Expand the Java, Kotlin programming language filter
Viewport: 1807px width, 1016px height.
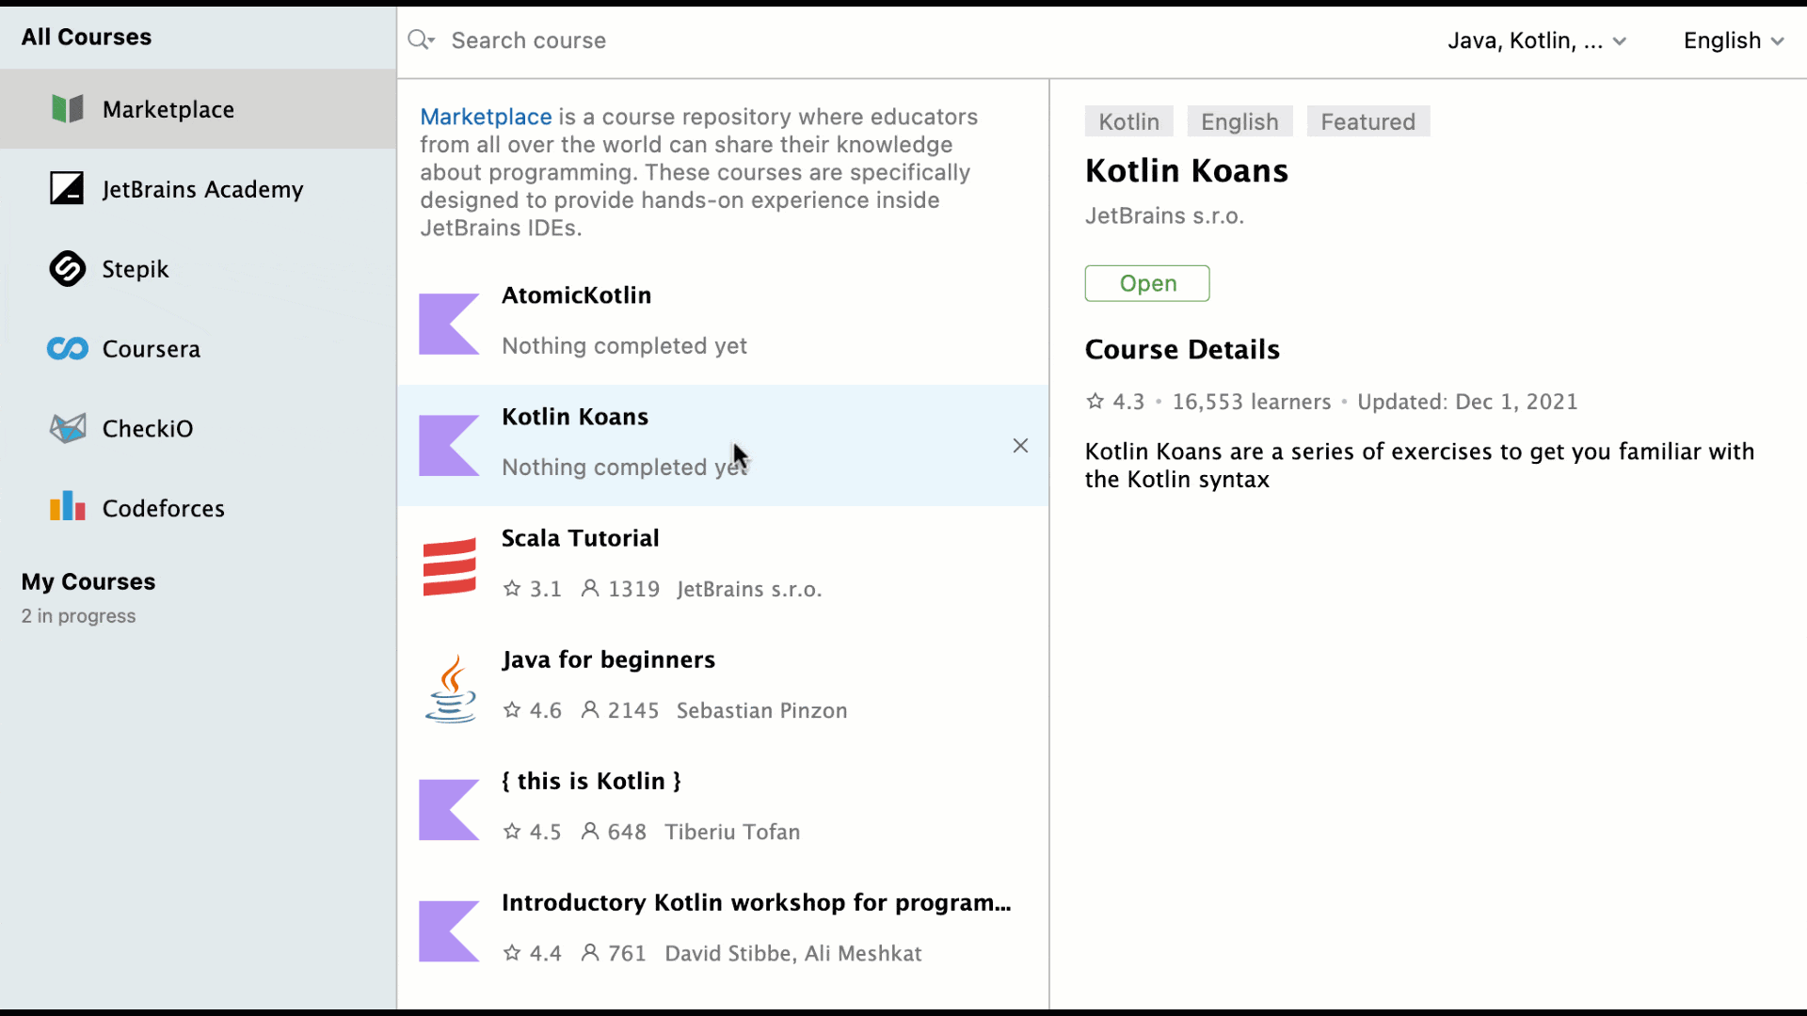[x=1537, y=40]
